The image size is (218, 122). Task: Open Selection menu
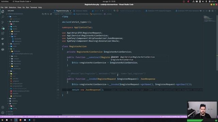coord(13,7)
